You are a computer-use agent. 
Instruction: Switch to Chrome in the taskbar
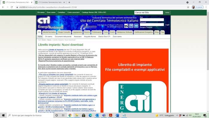[x=70, y=115]
